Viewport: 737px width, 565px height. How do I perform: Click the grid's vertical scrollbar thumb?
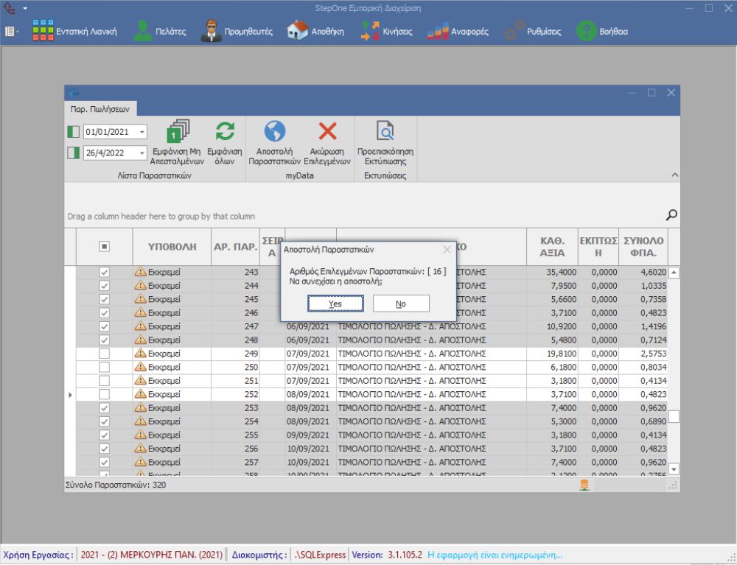[x=674, y=416]
